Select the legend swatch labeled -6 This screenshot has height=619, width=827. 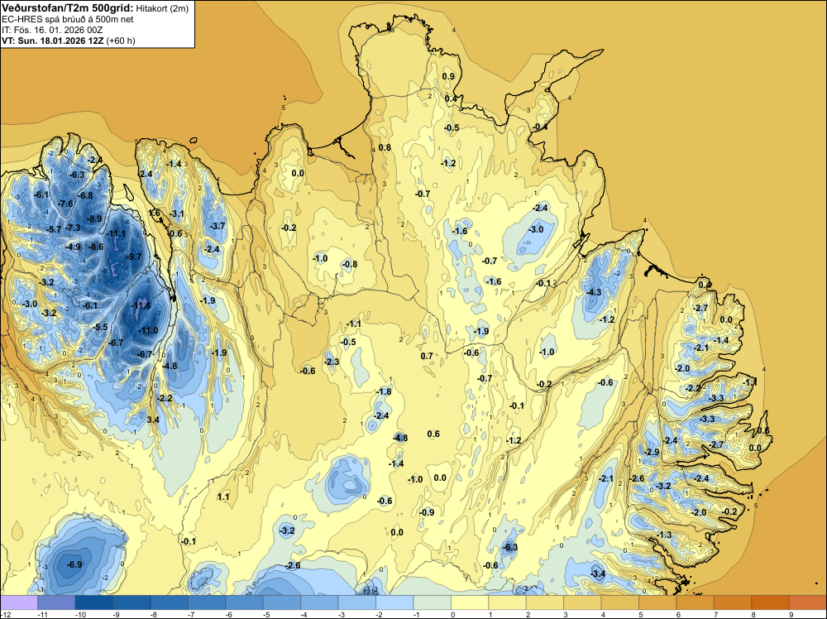pyautogui.click(x=244, y=602)
